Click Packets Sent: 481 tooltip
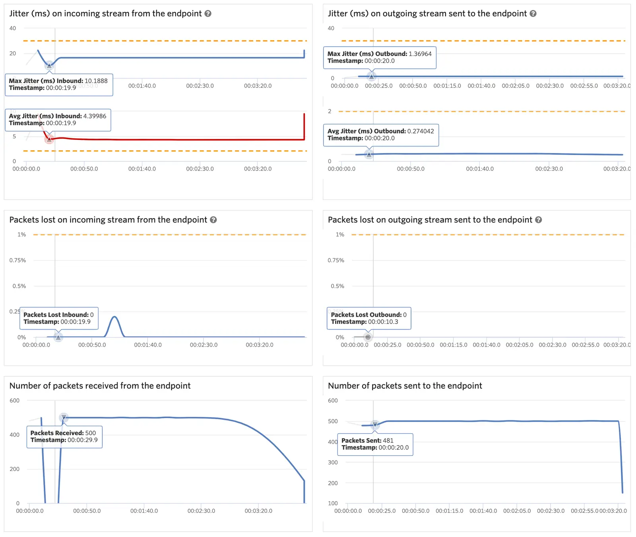 coord(375,444)
